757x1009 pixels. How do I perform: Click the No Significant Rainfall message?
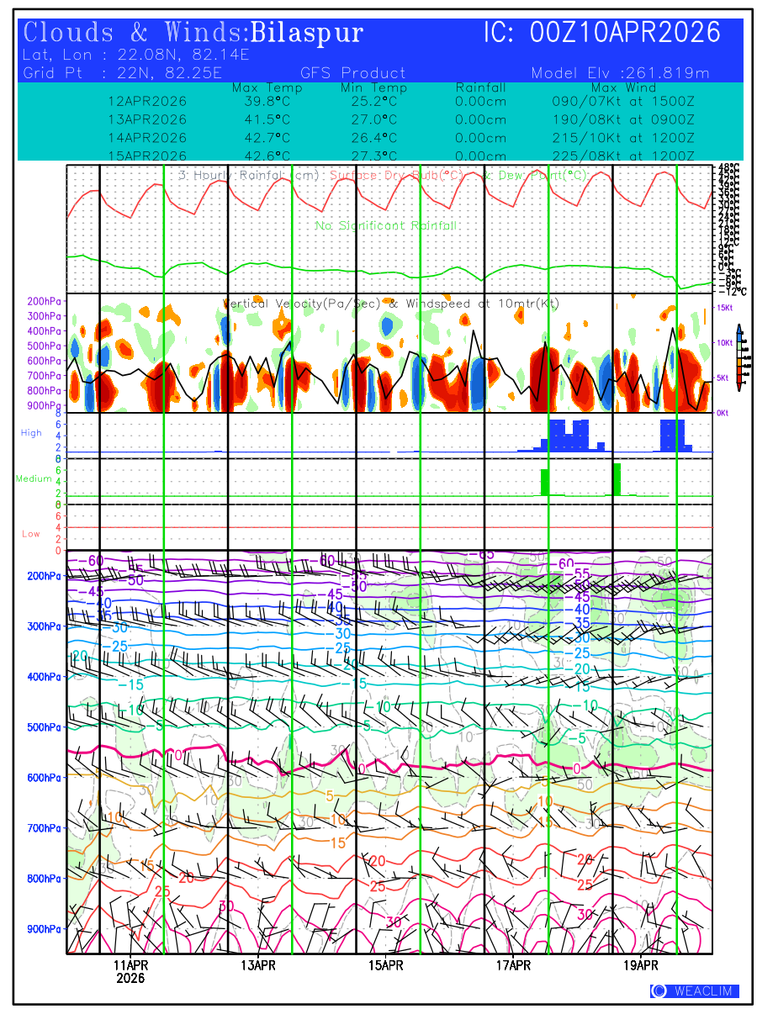(x=386, y=226)
